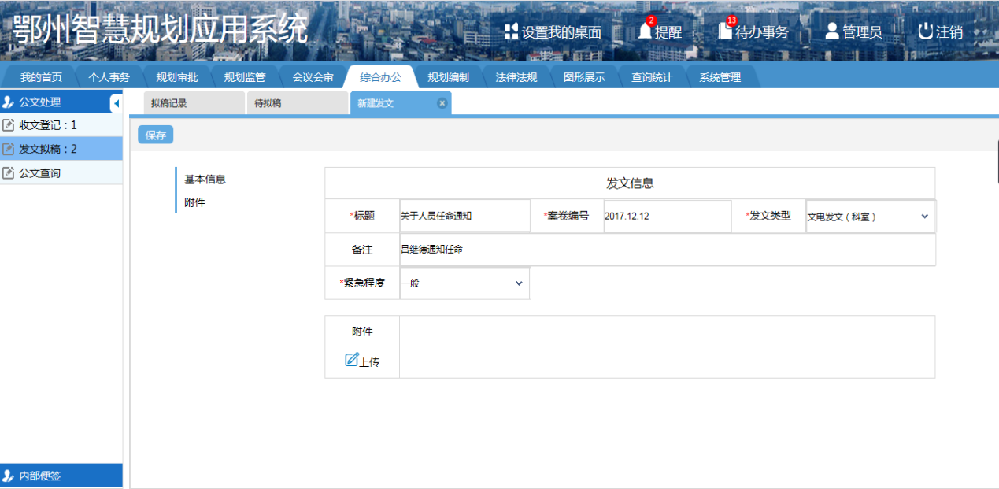Expand the 内部便签 panel
The height and width of the screenshot is (489, 999).
pos(39,476)
